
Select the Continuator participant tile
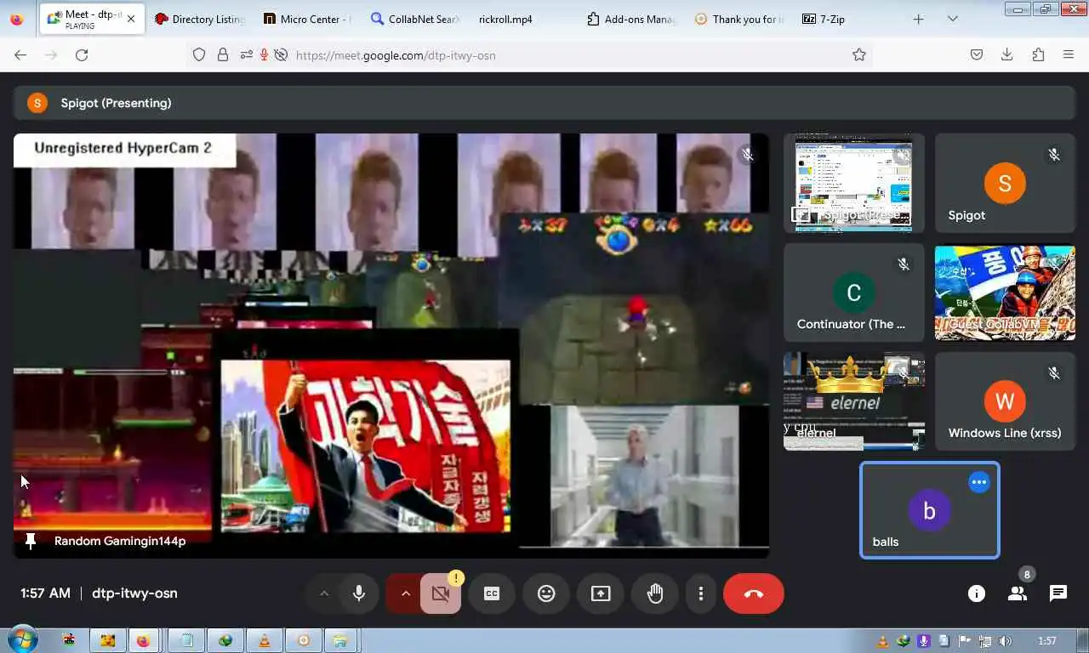853,292
